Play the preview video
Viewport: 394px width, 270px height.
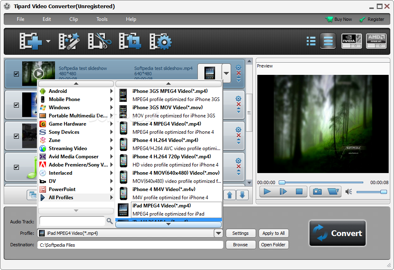tap(267, 191)
